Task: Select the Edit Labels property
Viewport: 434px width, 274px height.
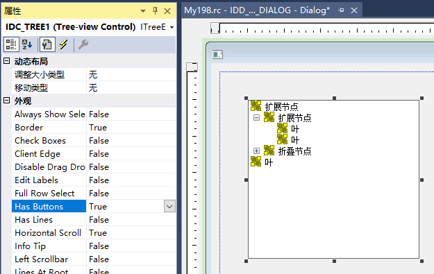Action: click(x=49, y=180)
